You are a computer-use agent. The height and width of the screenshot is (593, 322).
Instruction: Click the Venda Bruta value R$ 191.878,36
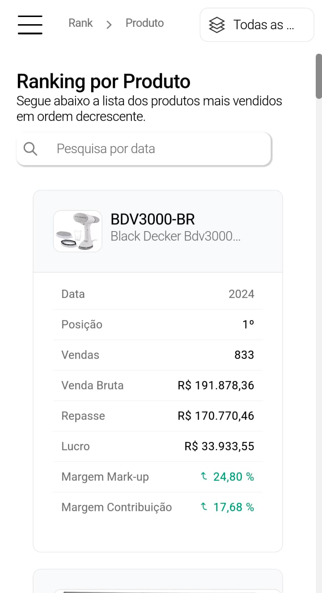click(216, 386)
